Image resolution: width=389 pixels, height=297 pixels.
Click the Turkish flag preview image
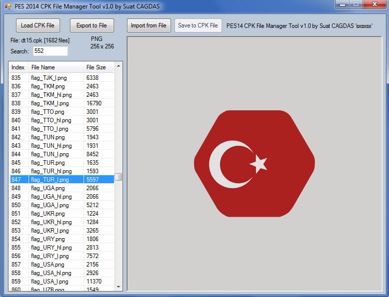[254, 164]
